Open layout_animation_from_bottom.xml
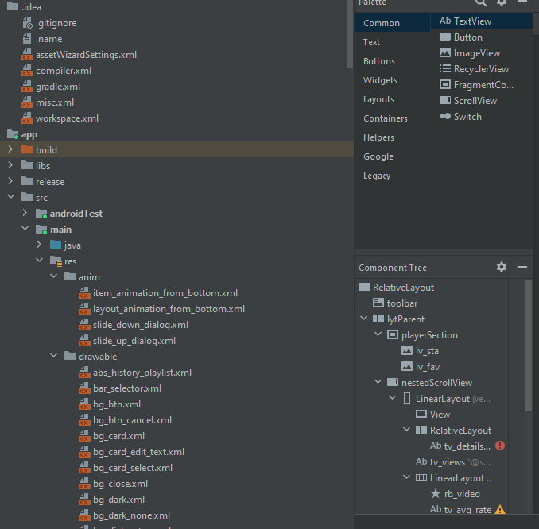Viewport: 539px width, 529px height. coord(162,309)
